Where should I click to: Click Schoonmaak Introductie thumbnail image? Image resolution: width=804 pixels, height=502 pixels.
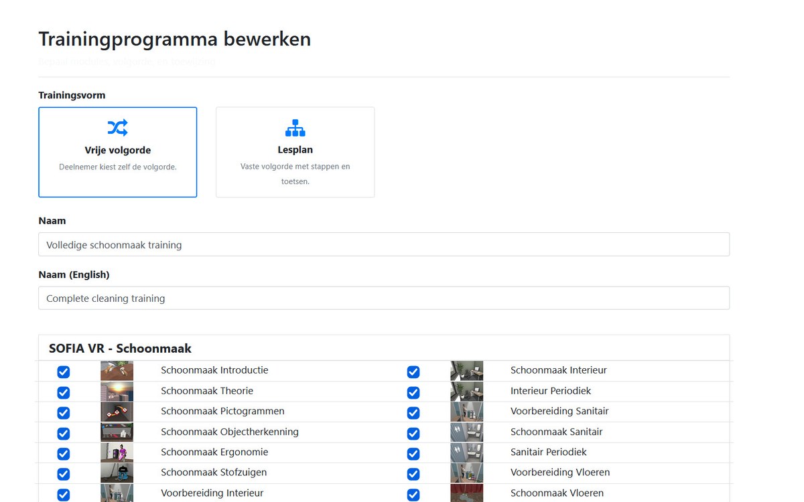(x=117, y=371)
